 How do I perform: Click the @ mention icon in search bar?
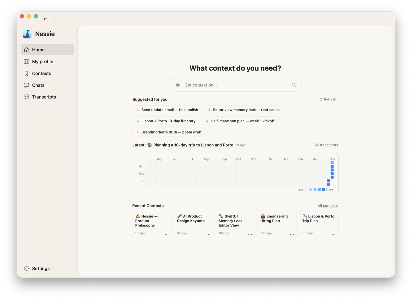pyautogui.click(x=178, y=85)
